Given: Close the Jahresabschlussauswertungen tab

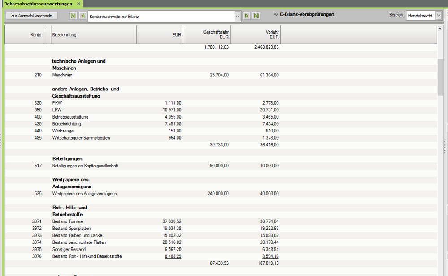Looking at the screenshot, I should point(78,4).
